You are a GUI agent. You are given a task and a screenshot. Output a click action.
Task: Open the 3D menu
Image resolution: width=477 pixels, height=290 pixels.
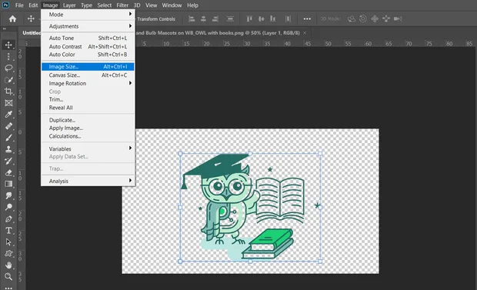[137, 5]
